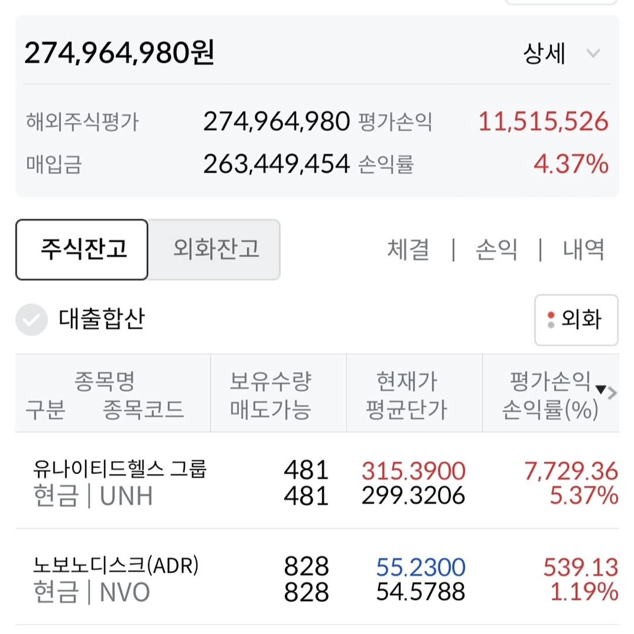
Task: Click the 평가손익 value 11,515,526
Action: (543, 122)
